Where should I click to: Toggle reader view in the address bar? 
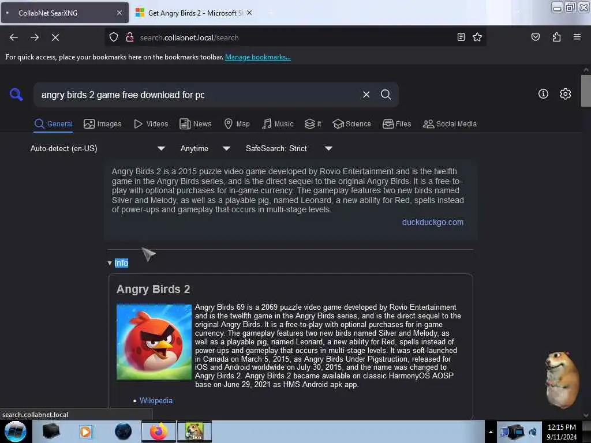461,37
